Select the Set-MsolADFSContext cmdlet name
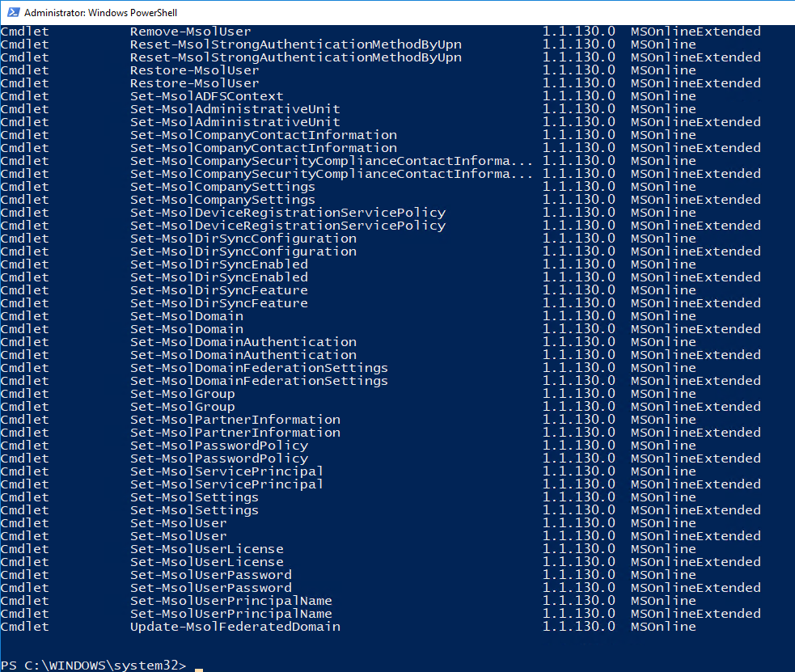Image resolution: width=795 pixels, height=672 pixels. (206, 96)
